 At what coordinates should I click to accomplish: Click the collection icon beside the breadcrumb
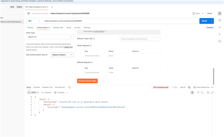pos(28,13)
